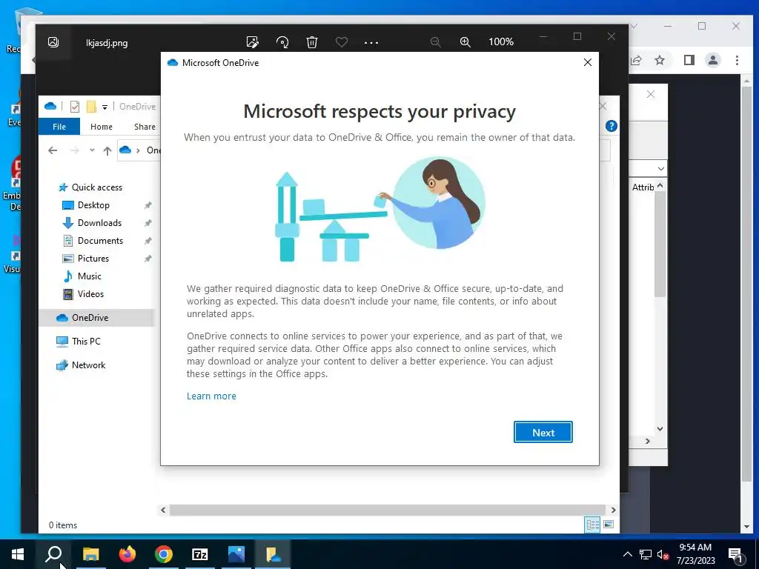Open Chrome three-dot menu
The height and width of the screenshot is (569, 759).
[x=737, y=61]
